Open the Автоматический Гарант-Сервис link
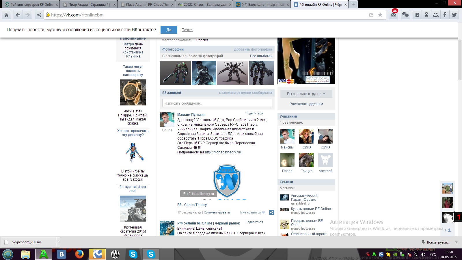This screenshot has width=462, height=260. [x=304, y=198]
